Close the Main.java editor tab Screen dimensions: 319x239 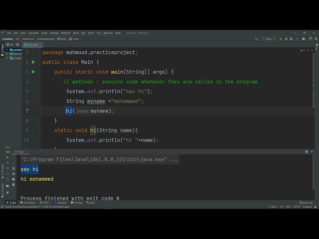[41, 45]
